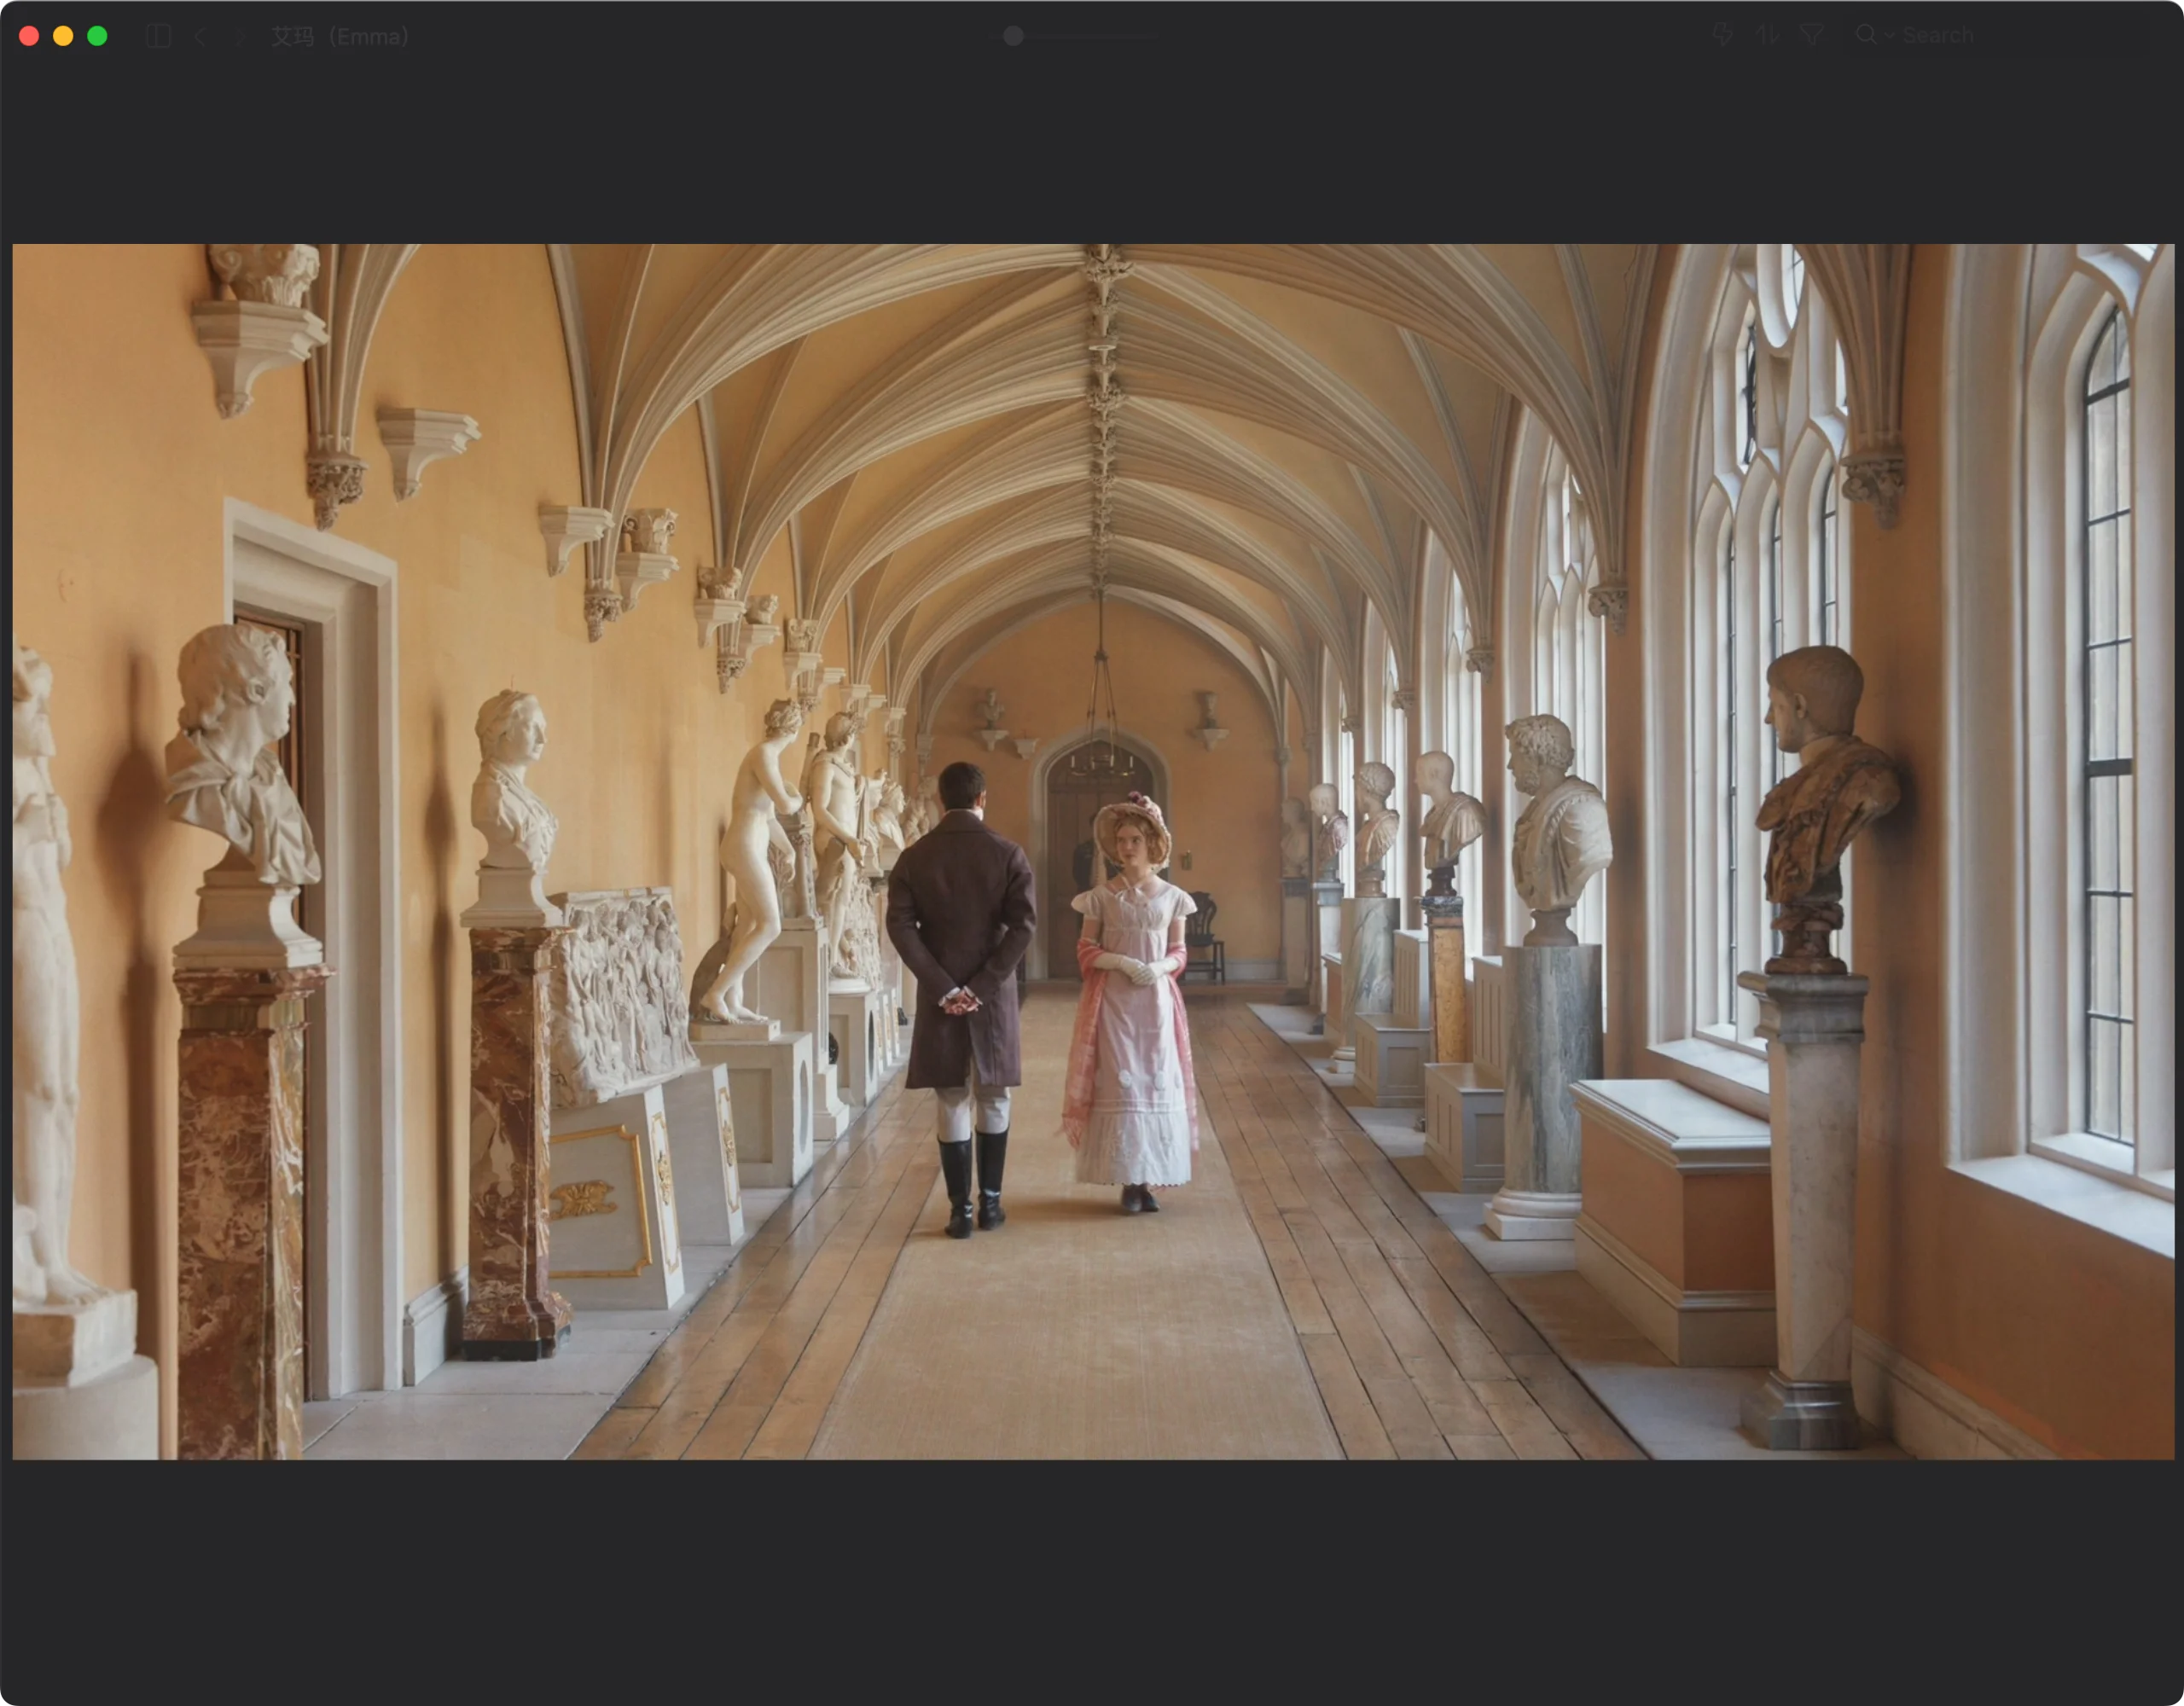This screenshot has width=2184, height=1706.
Task: Click the 艾玛 (Emma) window title
Action: pos(340,37)
